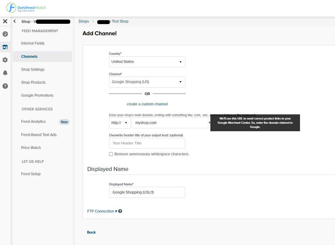Click the FTP Connection help icon
The image size is (335, 245).
(x=120, y=211)
